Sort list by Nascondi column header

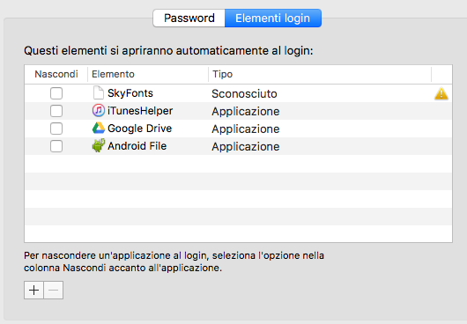56,74
